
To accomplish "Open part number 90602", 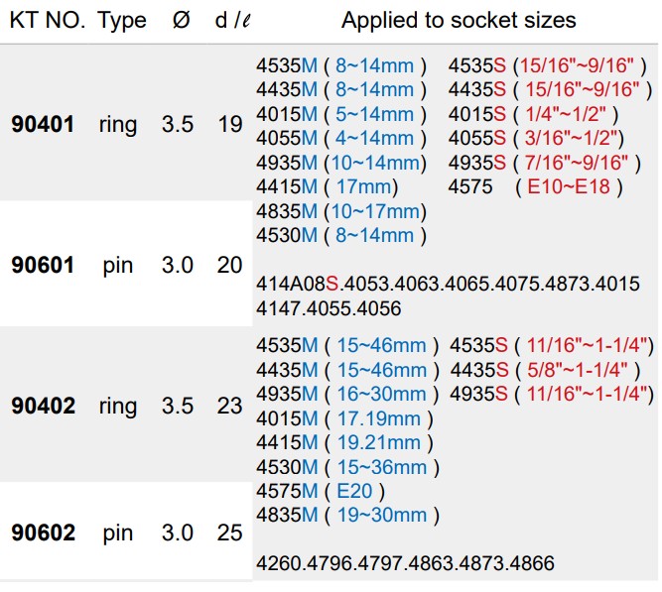I will tap(43, 533).
